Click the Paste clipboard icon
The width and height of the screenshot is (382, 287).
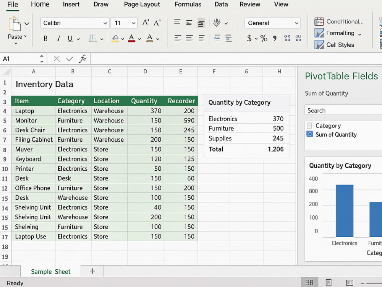15,24
